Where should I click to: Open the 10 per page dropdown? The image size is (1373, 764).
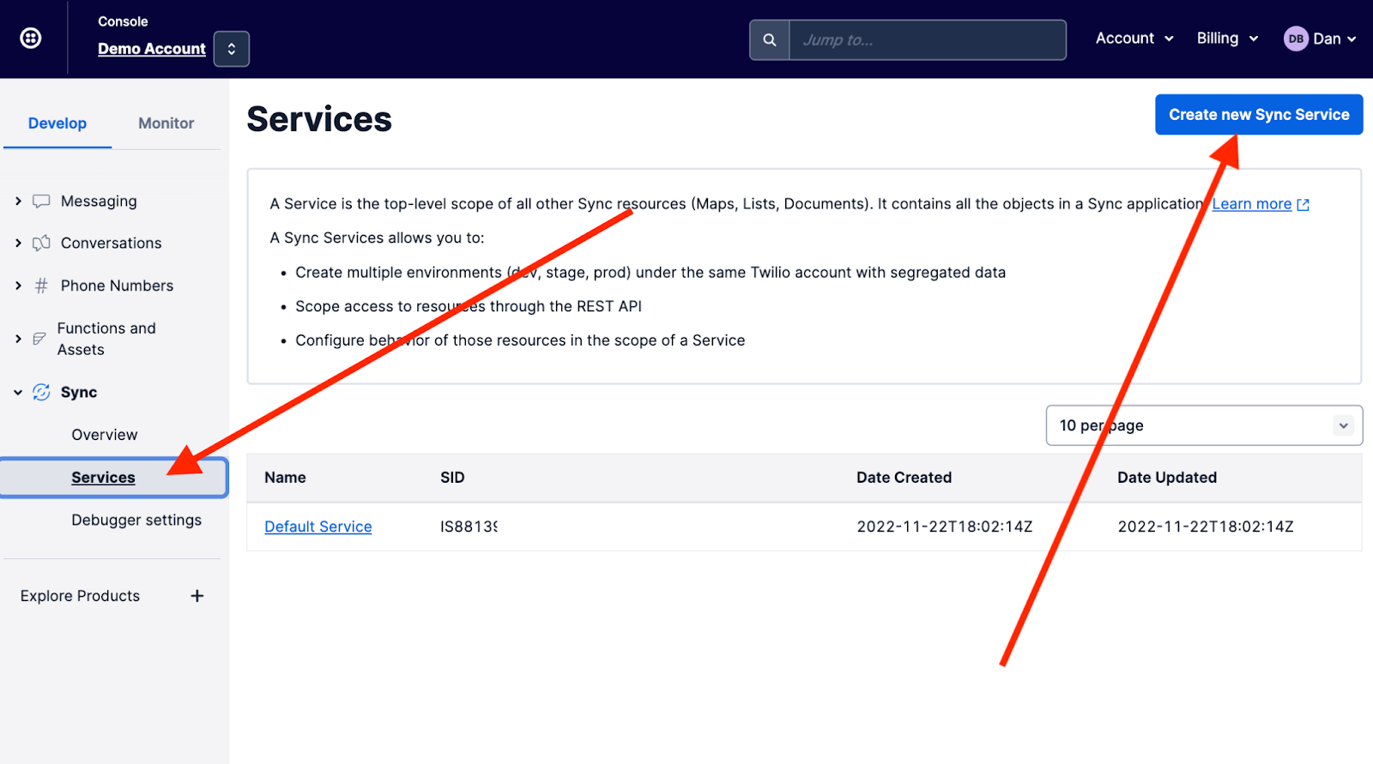(1204, 425)
